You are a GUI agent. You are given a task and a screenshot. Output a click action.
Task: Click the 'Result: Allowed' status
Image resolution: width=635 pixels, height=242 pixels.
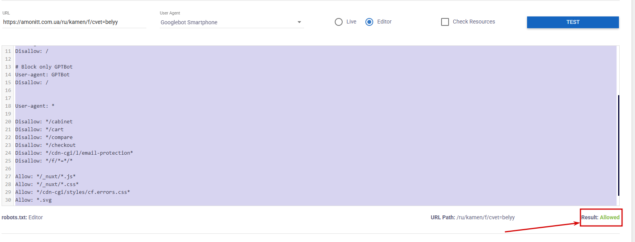pyautogui.click(x=600, y=217)
